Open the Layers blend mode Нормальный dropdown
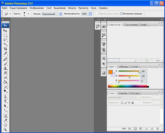165x133 pixels. pyautogui.click(x=124, y=97)
